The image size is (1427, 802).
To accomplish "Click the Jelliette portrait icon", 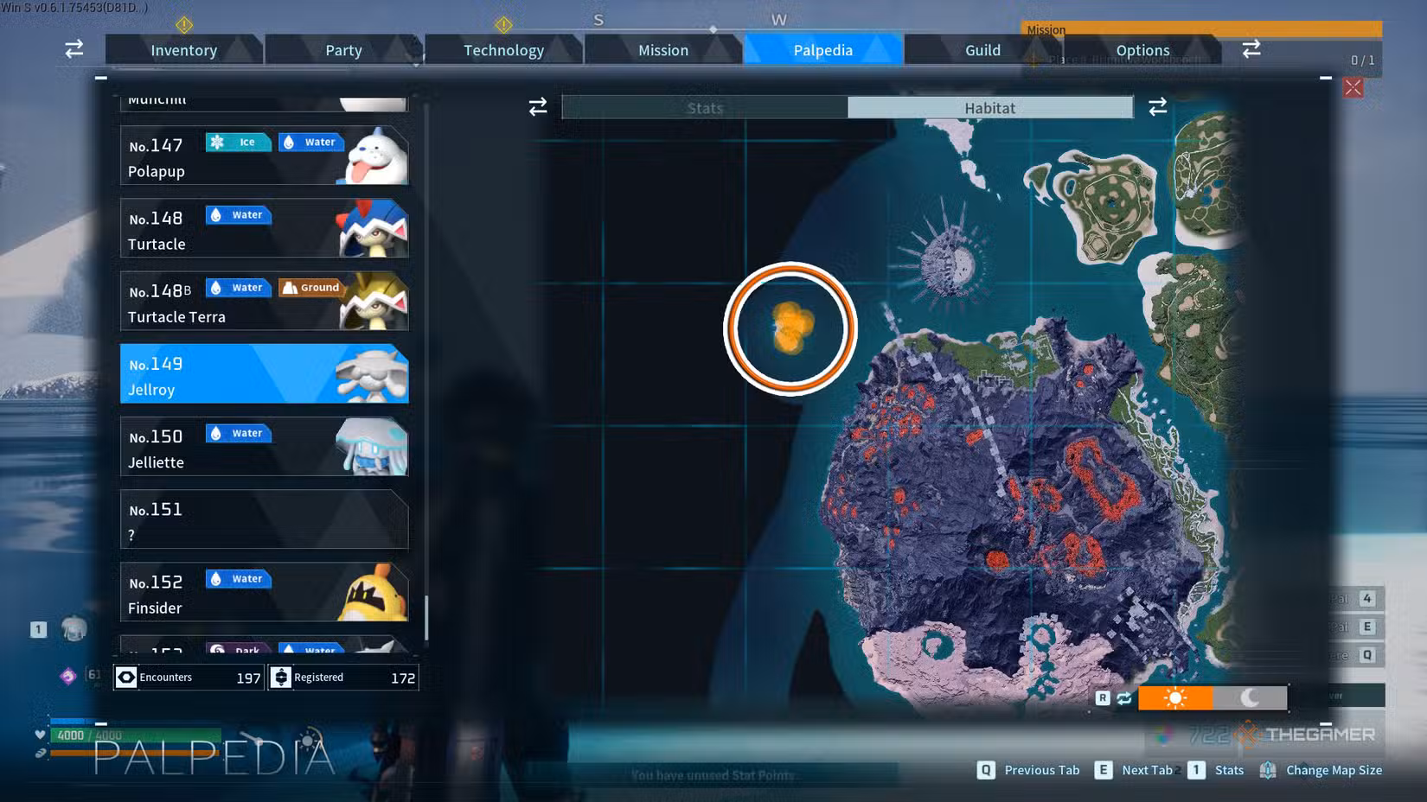I will click(371, 447).
